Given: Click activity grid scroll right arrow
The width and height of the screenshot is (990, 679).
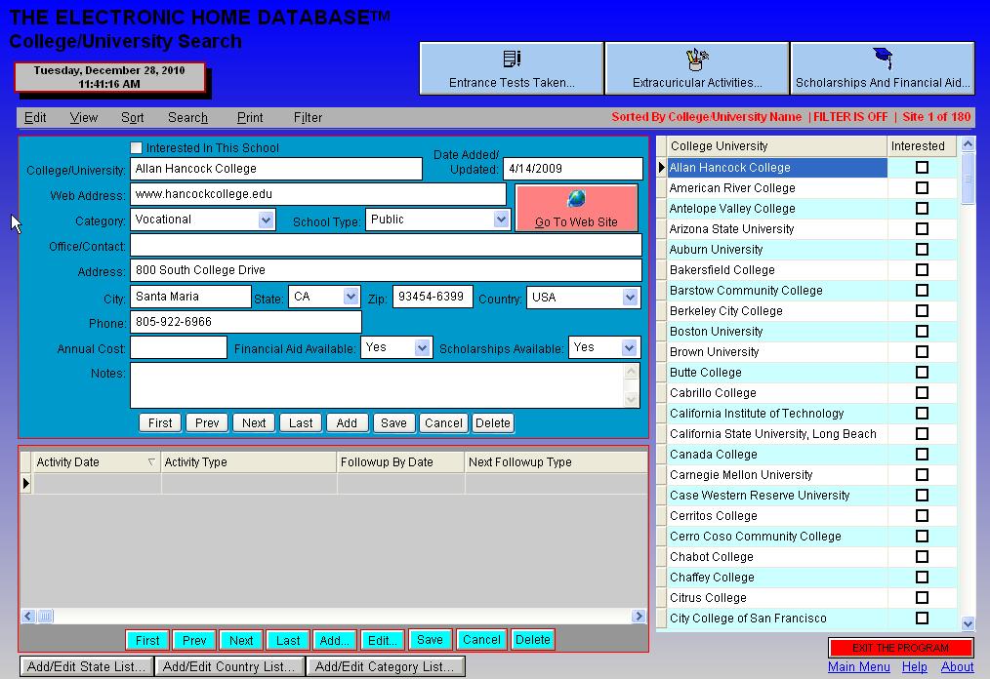Looking at the screenshot, I should (639, 616).
